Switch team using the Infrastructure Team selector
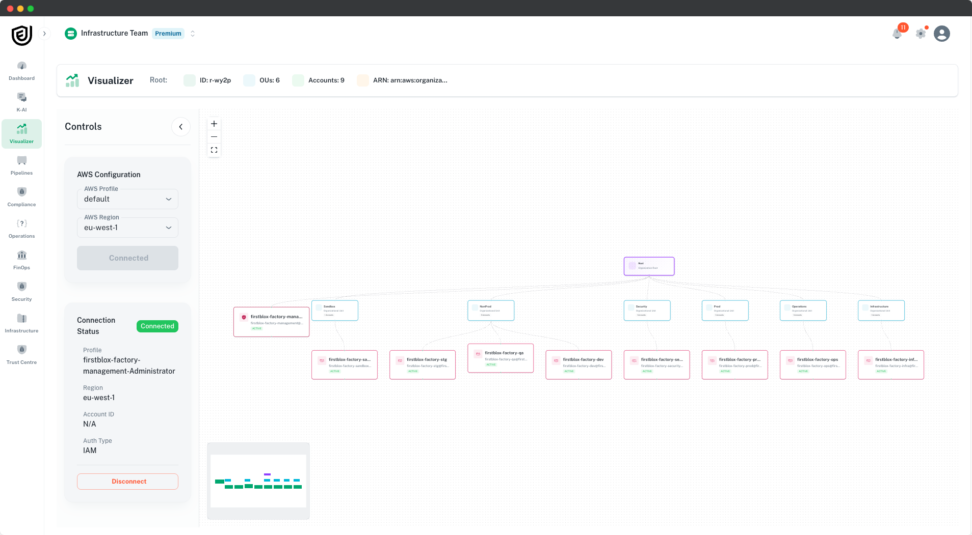The height and width of the screenshot is (535, 972). coord(192,33)
